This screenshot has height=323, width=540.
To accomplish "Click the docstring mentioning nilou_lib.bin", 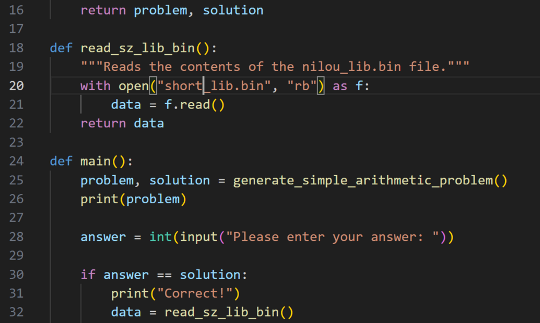I will 275,67.
